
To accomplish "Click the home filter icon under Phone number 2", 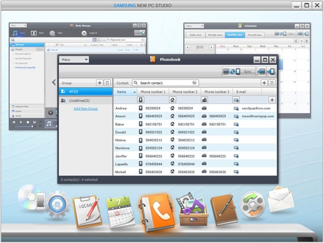I will point(173,100).
